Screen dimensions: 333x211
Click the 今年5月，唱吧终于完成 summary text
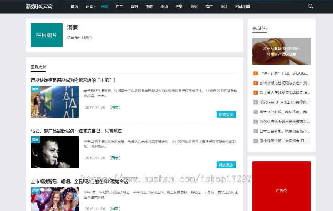click(x=161, y=195)
